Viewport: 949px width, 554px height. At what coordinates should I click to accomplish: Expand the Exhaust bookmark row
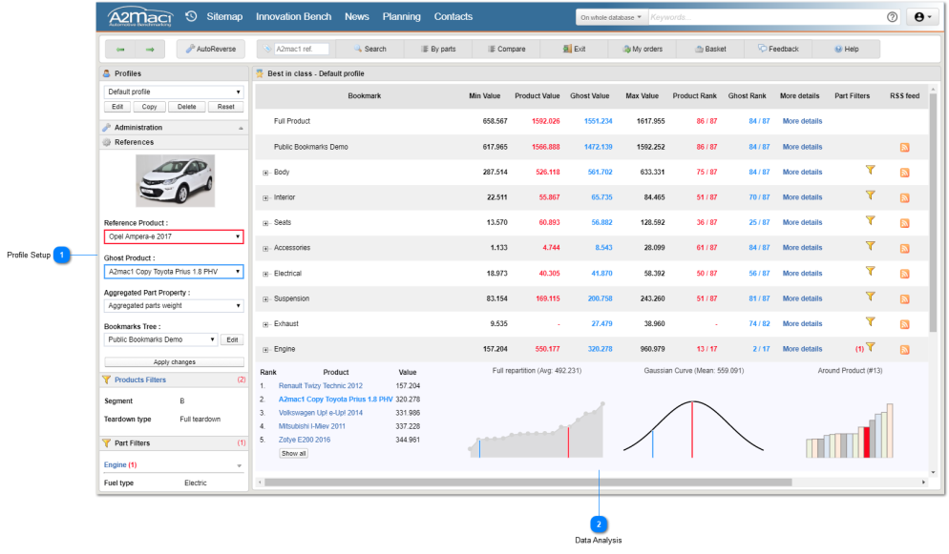click(x=265, y=324)
